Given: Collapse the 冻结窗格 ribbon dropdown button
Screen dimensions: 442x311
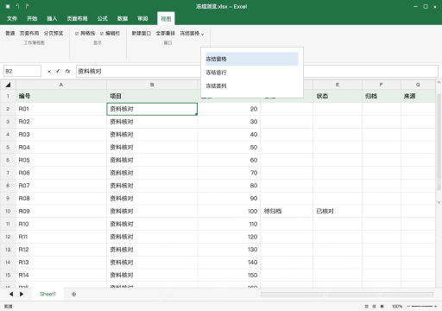Looking at the screenshot, I should point(192,34).
